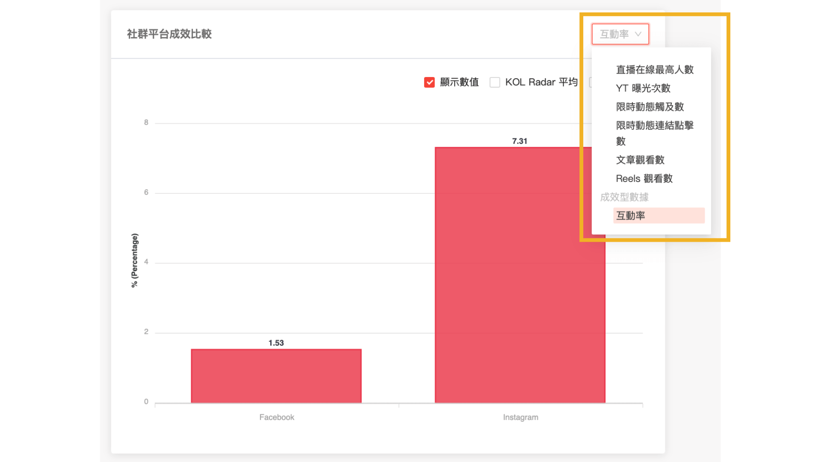Image resolution: width=821 pixels, height=462 pixels.
Task: Click the 1.53 value label
Action: (x=276, y=343)
